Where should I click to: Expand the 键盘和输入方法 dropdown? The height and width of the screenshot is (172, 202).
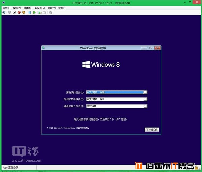coord(145,106)
